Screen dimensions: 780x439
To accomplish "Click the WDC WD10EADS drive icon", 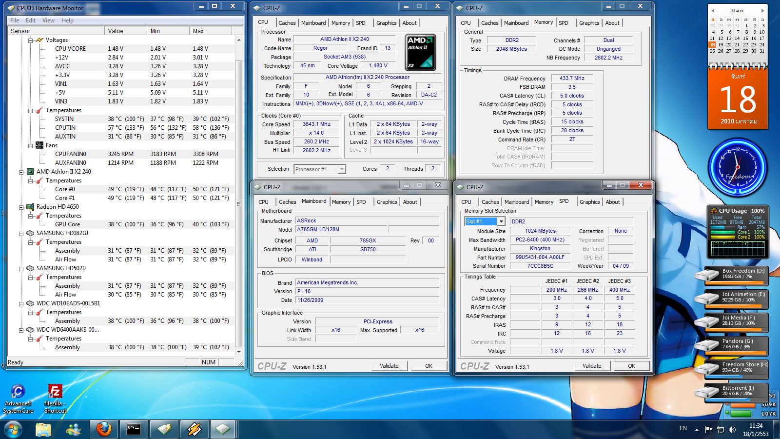I will pyautogui.click(x=30, y=303).
